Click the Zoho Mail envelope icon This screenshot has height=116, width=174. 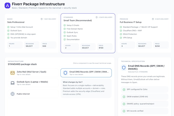tap(13, 73)
